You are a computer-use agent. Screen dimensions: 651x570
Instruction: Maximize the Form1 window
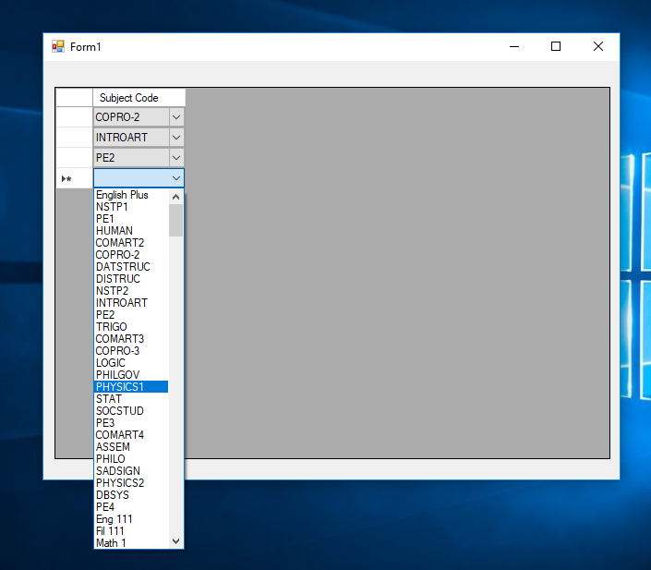point(556,46)
